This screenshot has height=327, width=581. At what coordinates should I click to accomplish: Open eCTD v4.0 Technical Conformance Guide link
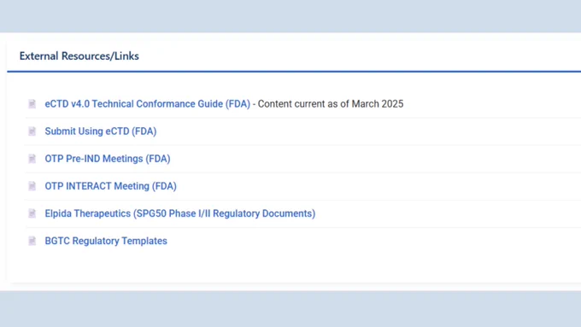tap(148, 104)
